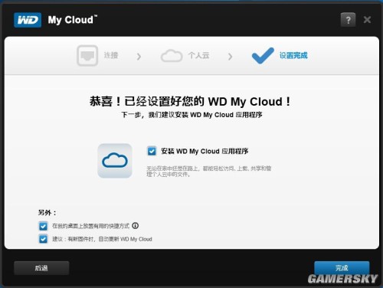The width and height of the screenshot is (383, 288).
Task: Click chevron between 连接 and 个人云
Action: point(139,56)
